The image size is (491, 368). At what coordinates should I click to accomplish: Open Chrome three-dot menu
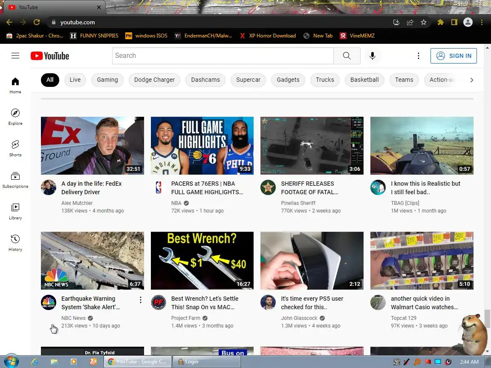[x=482, y=22]
